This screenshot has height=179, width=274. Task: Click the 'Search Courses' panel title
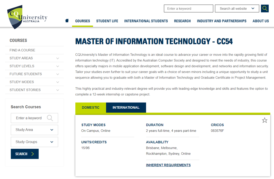tap(26, 107)
